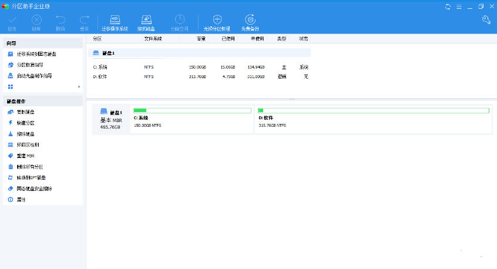Redo operation using the 重做 arrow
497x269 pixels.
(x=85, y=23)
